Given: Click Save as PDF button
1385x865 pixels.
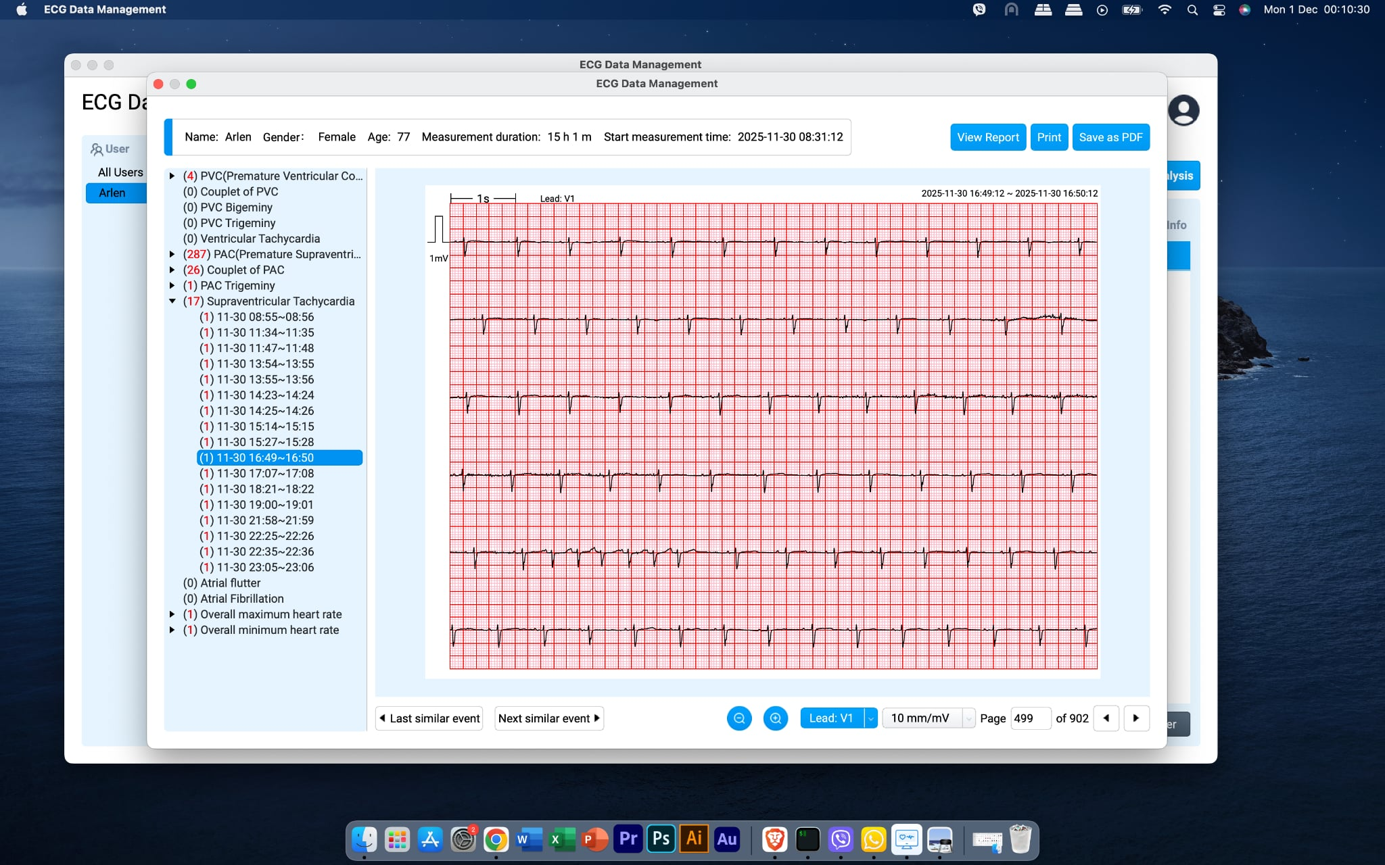Looking at the screenshot, I should (x=1110, y=137).
